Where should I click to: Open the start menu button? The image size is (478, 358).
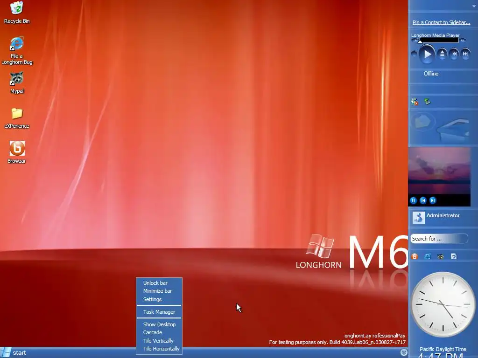pyautogui.click(x=14, y=352)
